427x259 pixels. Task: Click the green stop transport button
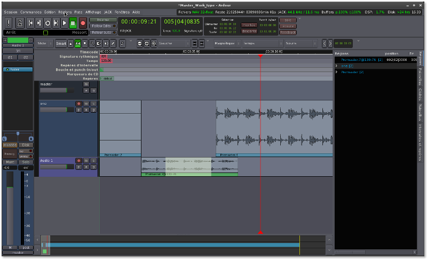pyautogui.click(x=73, y=22)
